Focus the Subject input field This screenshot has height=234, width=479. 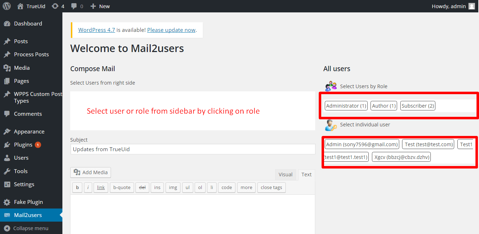click(x=193, y=149)
